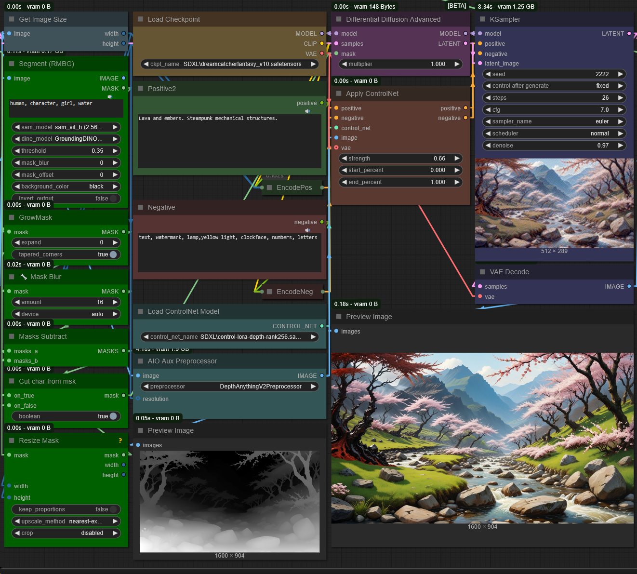Collapse the Masks Subtract node
This screenshot has width=637, height=574.
click(12, 336)
